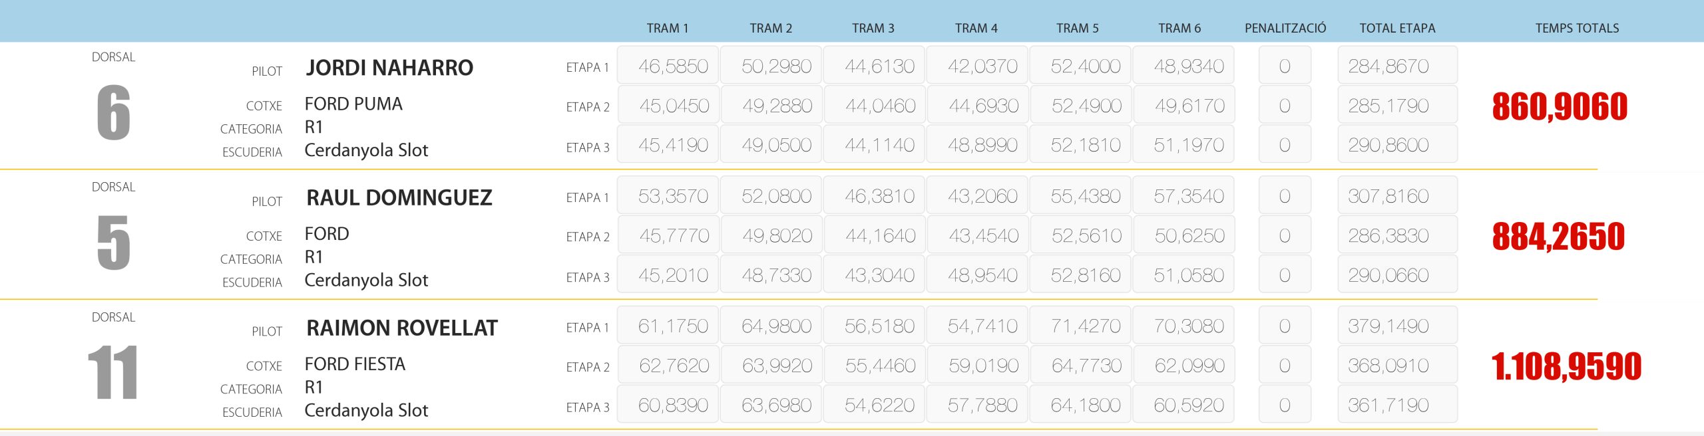The image size is (1704, 436).
Task: Click the red total time 884,2650
Action: [x=1558, y=237]
